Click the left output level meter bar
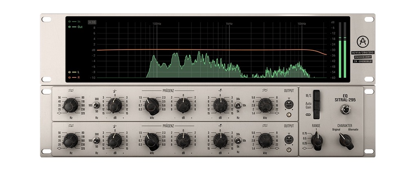 pos(340,50)
